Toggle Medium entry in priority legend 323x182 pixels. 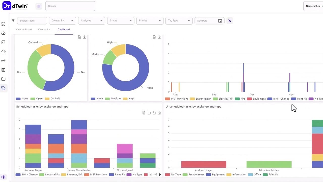pyautogui.click(x=113, y=99)
